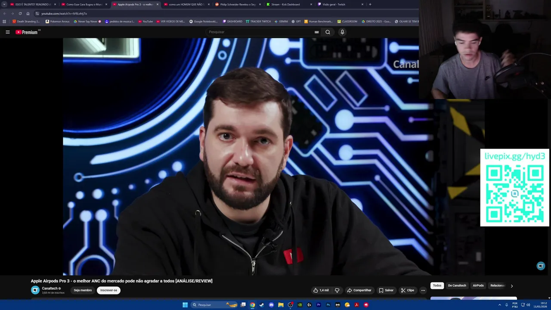Open the tab search dropdown arrow
Viewport: 551px width, 310px height.
point(4,4)
